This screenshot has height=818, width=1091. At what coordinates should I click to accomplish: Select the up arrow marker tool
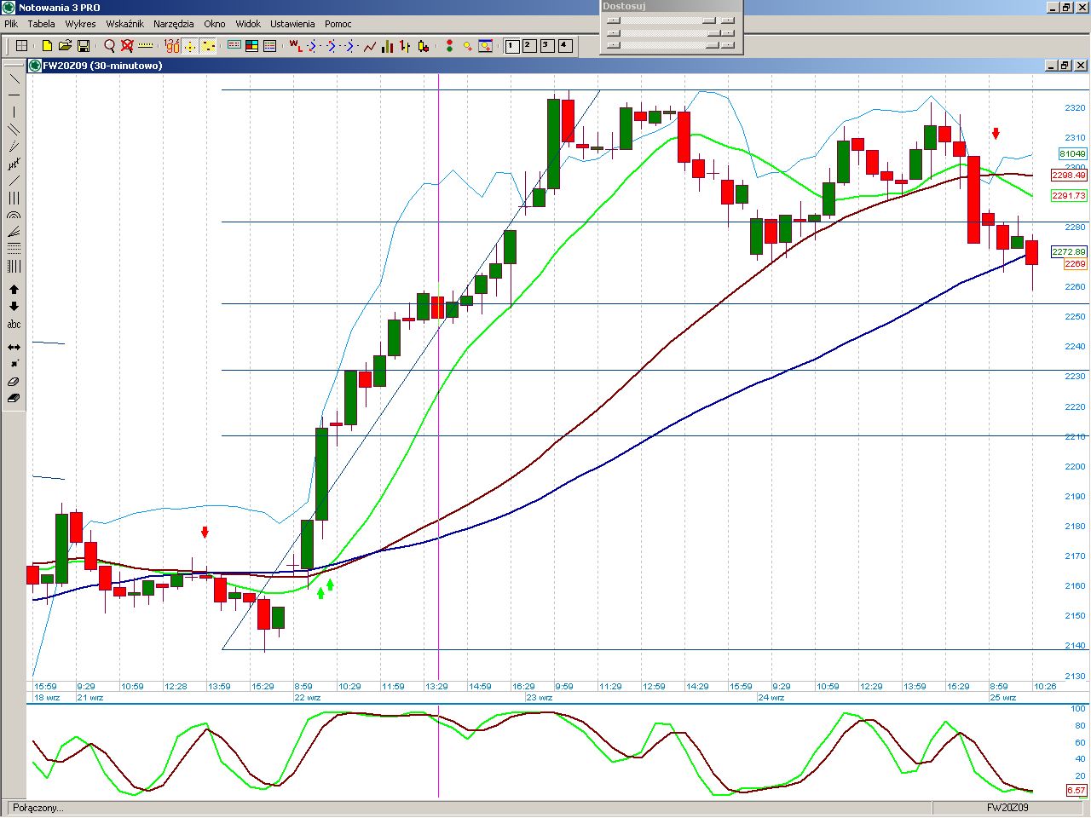(14, 290)
